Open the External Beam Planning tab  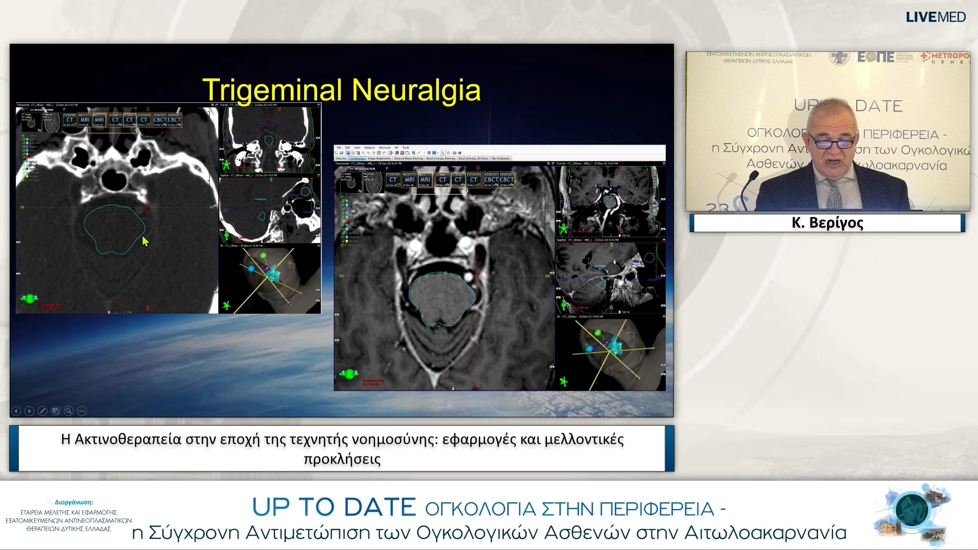point(409,158)
